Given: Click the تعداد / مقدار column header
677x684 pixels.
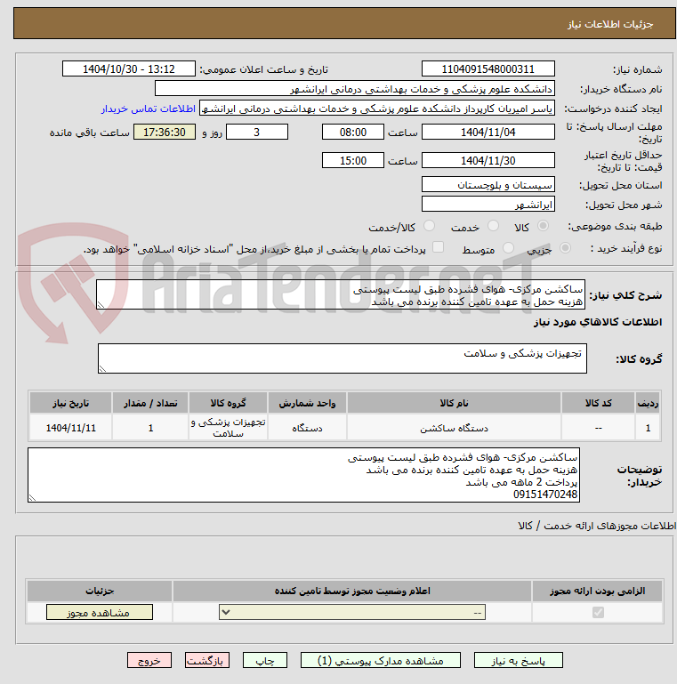Looking at the screenshot, I should click(x=150, y=403).
